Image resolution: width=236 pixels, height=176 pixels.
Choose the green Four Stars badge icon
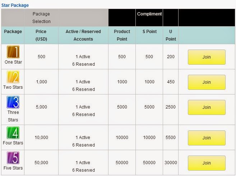(13, 133)
